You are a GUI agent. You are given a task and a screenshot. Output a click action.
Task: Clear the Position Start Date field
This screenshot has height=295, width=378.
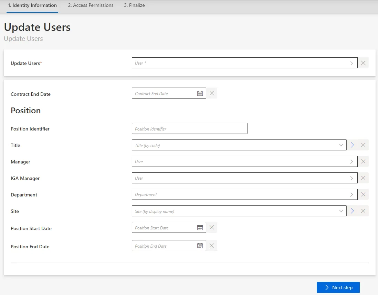point(212,227)
